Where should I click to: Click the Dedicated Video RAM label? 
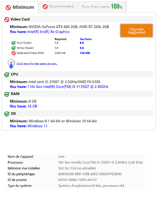[x=30, y=53]
